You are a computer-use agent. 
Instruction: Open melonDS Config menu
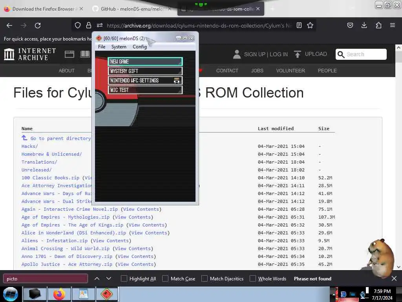tap(140, 47)
